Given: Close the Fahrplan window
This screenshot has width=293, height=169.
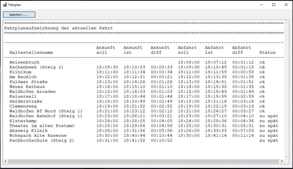Looking at the screenshot, I should tap(286, 5).
